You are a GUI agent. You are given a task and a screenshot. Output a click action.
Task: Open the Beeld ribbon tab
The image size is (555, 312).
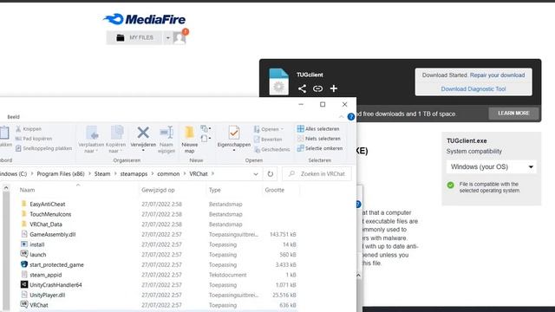tap(14, 117)
